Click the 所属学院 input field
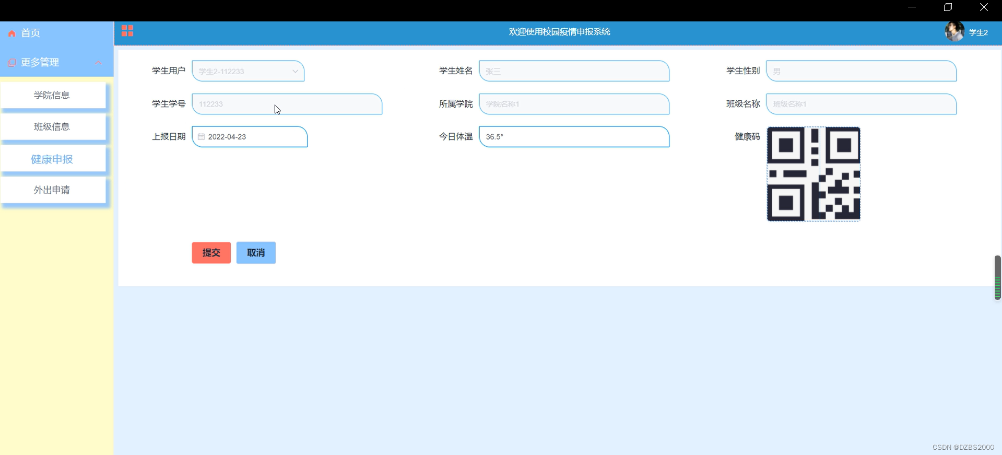1002x455 pixels. [574, 104]
